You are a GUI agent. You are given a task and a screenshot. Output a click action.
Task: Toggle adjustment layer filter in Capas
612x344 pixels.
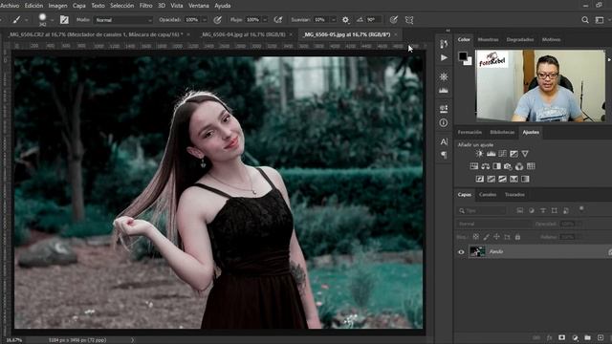click(x=532, y=210)
